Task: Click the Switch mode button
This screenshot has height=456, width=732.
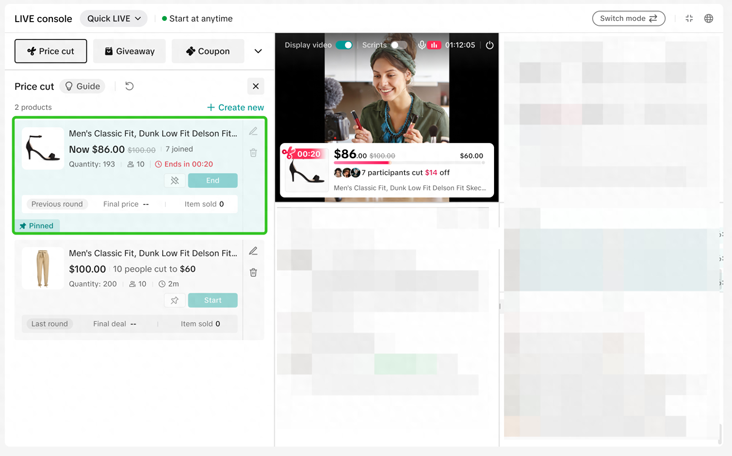Action: coord(629,18)
